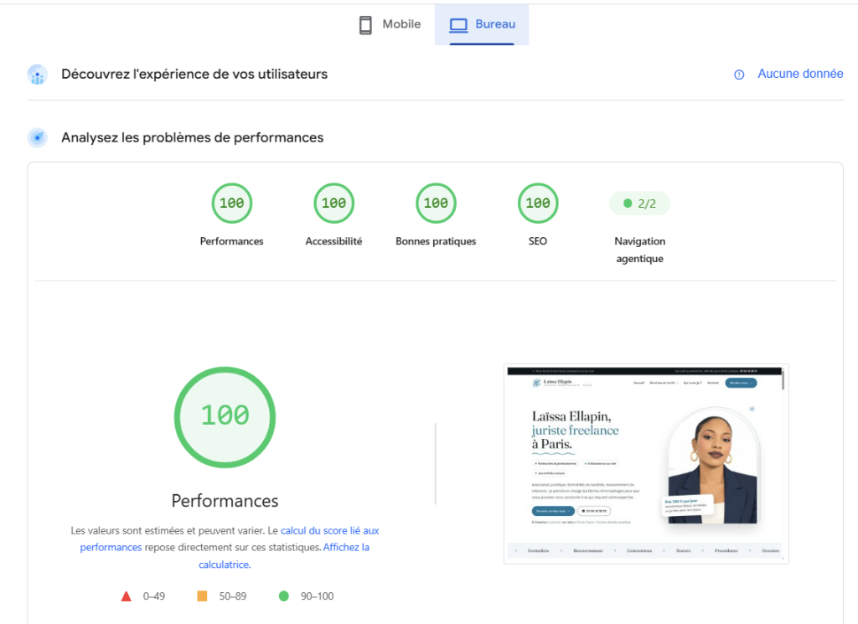Jump to the SEO score gauge

tap(538, 204)
